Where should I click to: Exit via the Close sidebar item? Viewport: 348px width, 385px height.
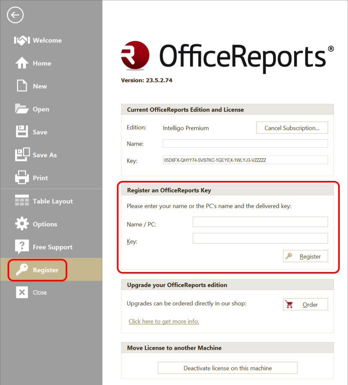point(22,292)
